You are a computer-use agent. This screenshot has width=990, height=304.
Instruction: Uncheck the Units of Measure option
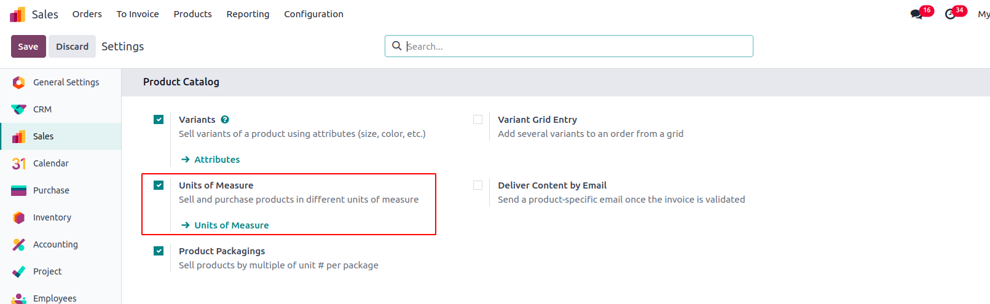tap(159, 185)
